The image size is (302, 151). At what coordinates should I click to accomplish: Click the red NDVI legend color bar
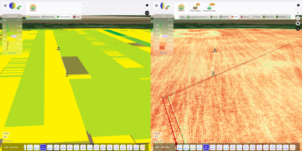pyautogui.click(x=162, y=48)
